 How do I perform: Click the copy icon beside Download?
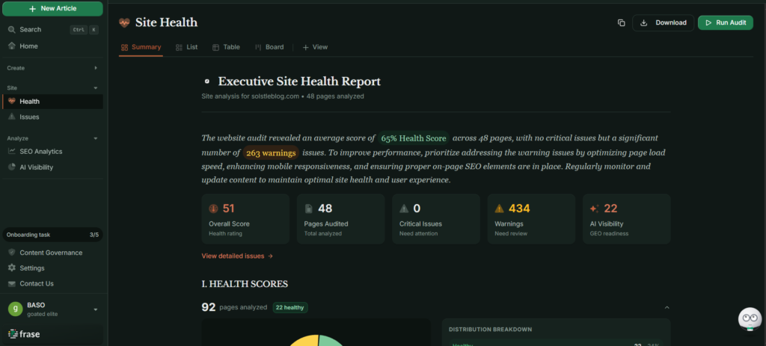[621, 23]
